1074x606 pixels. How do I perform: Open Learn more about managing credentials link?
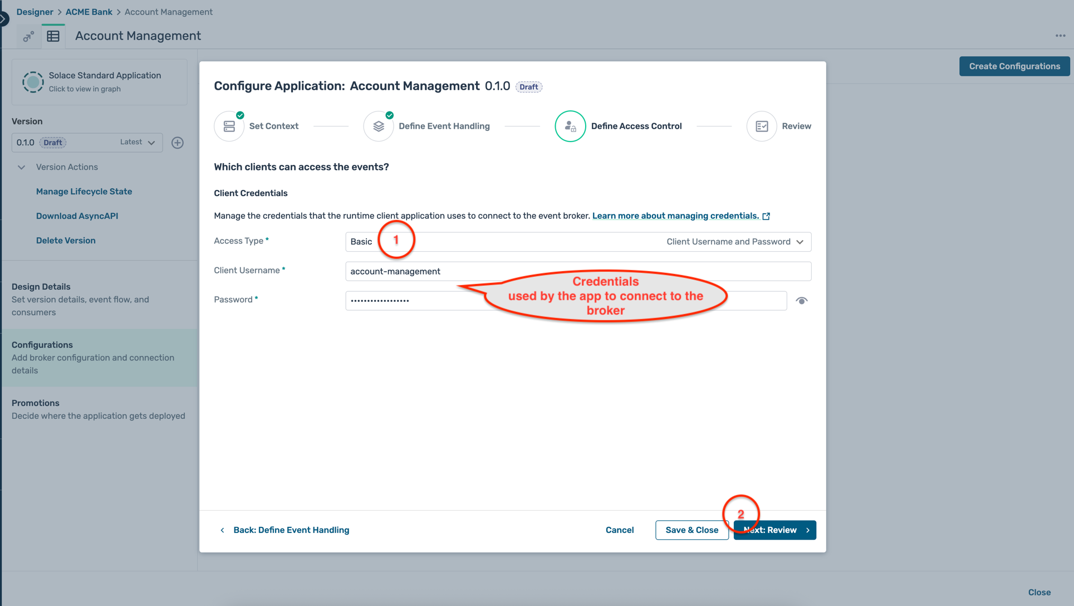675,216
